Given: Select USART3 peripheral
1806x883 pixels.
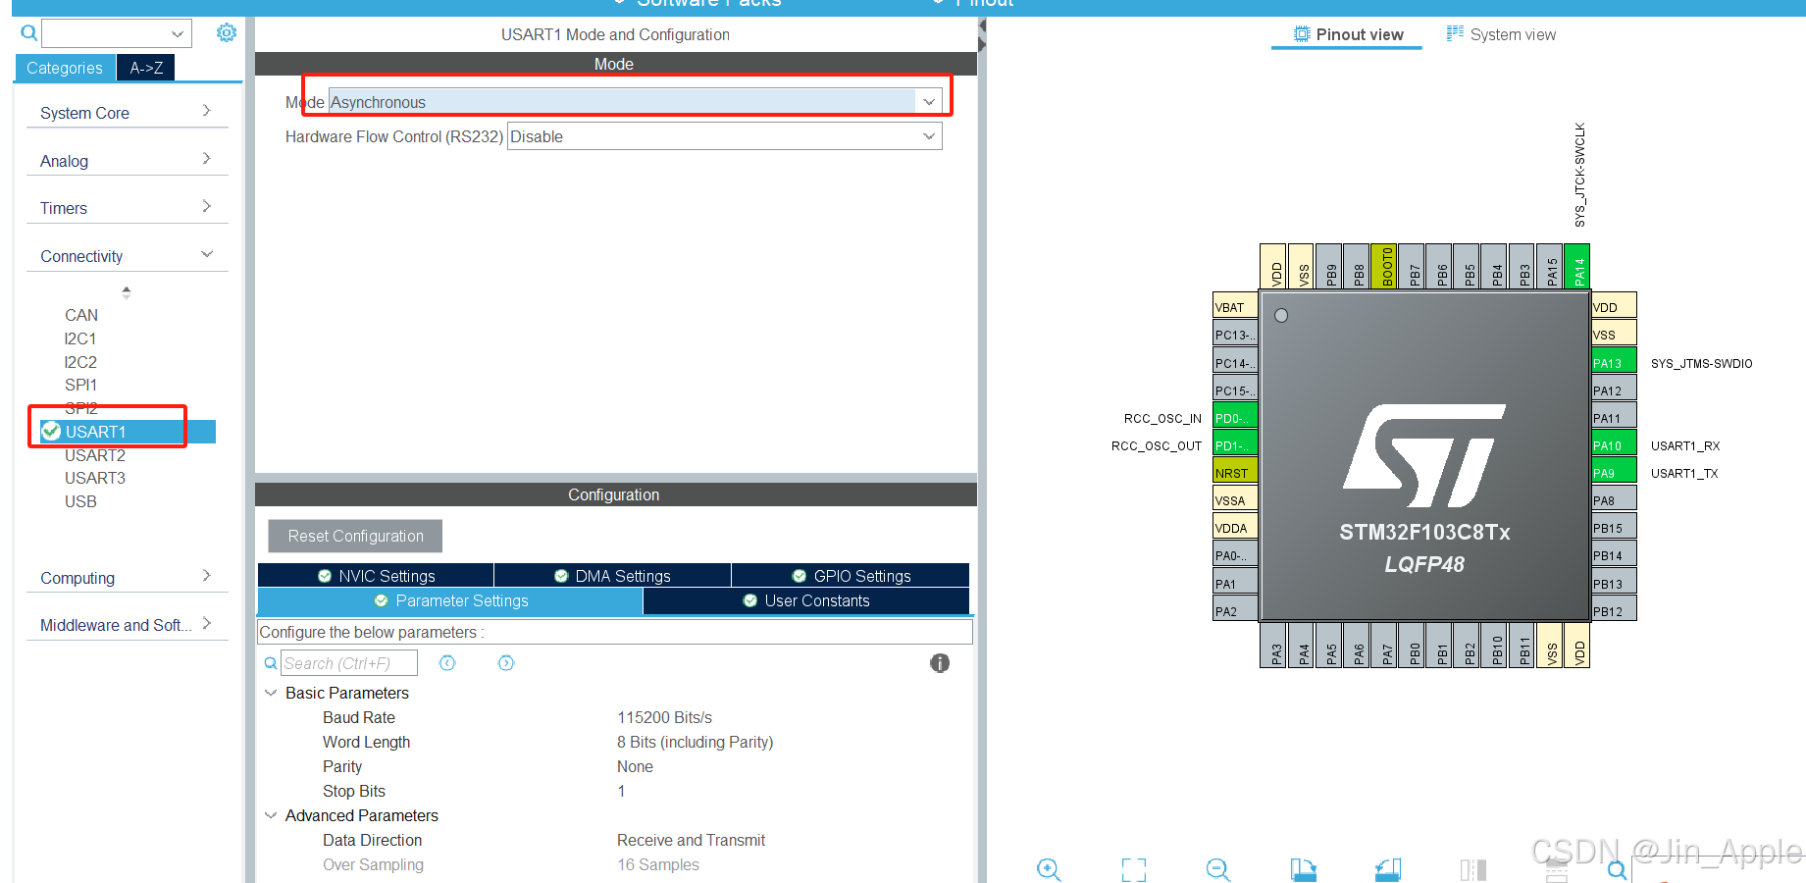Looking at the screenshot, I should point(95,478).
